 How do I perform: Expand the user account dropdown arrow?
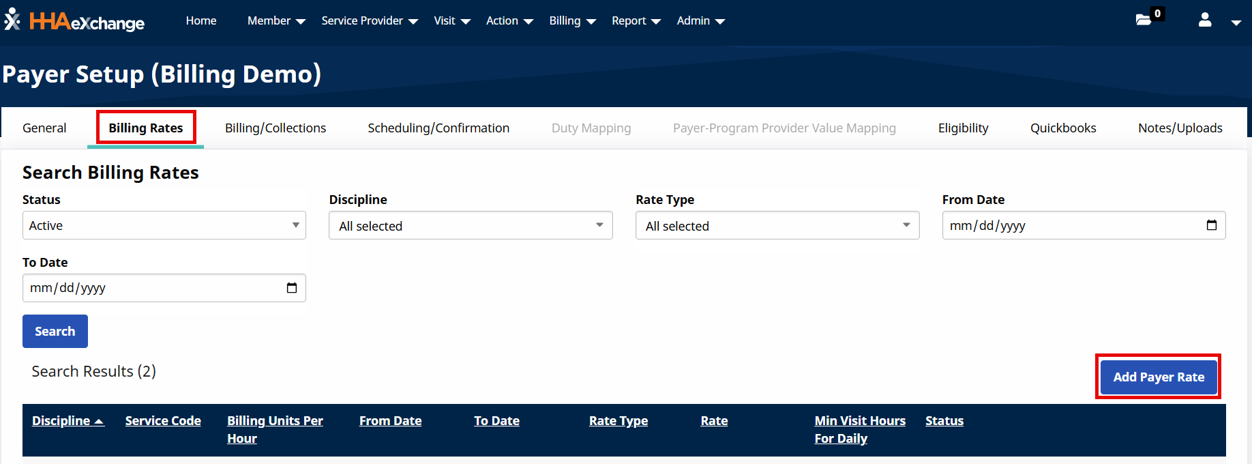coord(1236,23)
